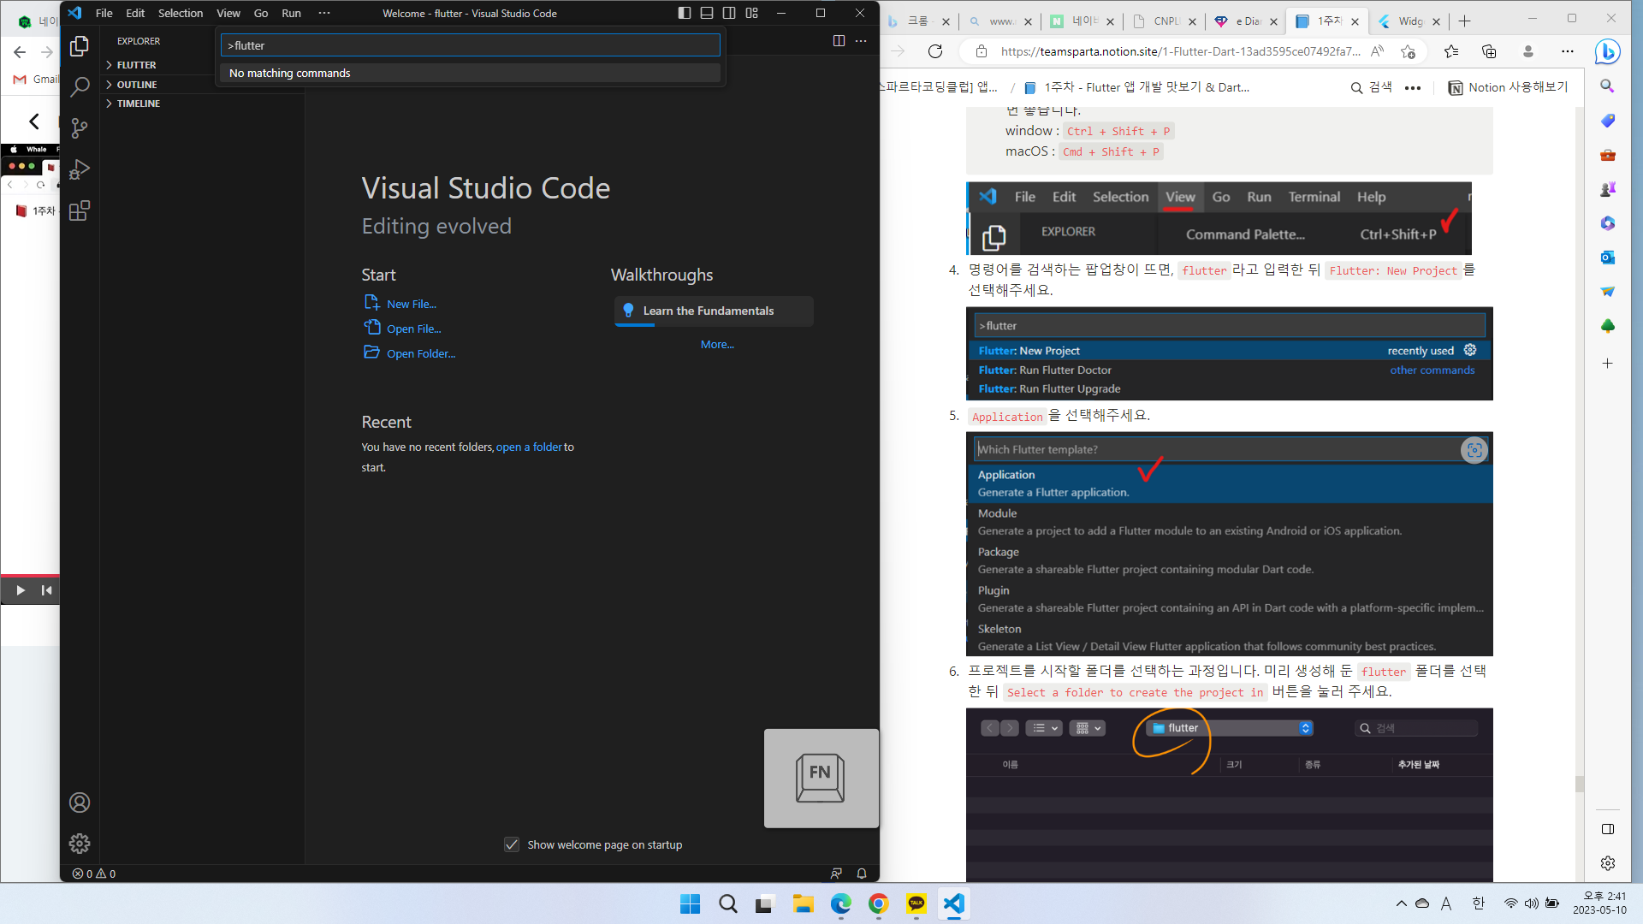This screenshot has height=924, width=1643.
Task: Open the Go menu in VS Code
Action: click(261, 13)
